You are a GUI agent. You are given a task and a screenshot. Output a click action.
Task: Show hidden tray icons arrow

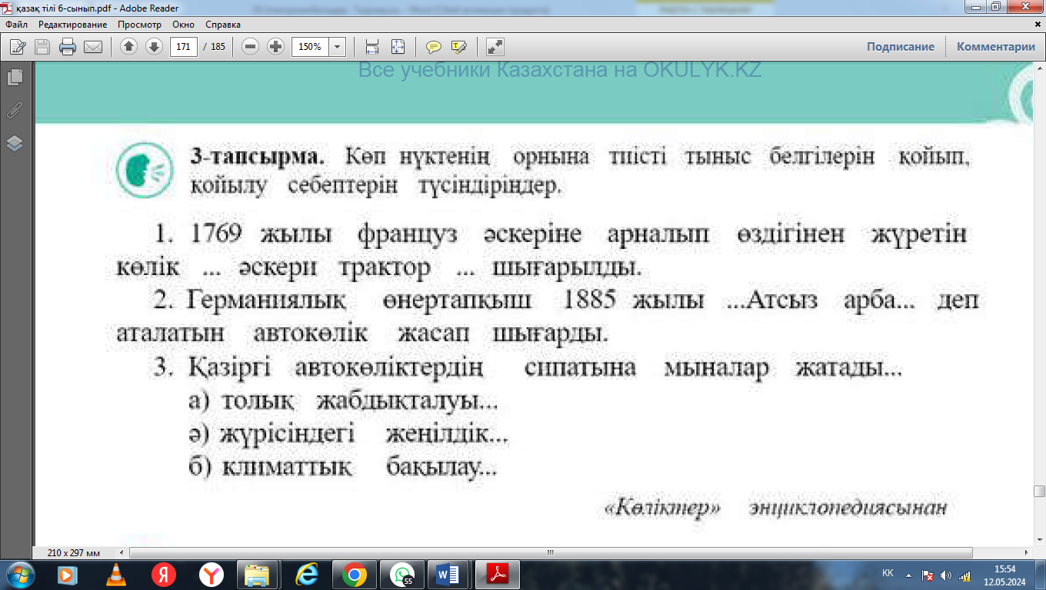909,575
